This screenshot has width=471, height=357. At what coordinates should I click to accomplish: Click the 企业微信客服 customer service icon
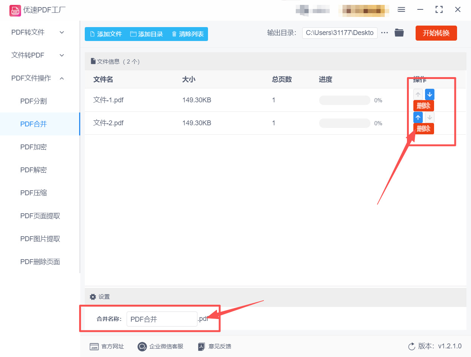click(142, 346)
